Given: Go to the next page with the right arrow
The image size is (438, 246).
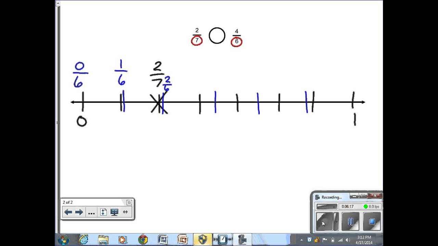Looking at the screenshot, I should 79,212.
